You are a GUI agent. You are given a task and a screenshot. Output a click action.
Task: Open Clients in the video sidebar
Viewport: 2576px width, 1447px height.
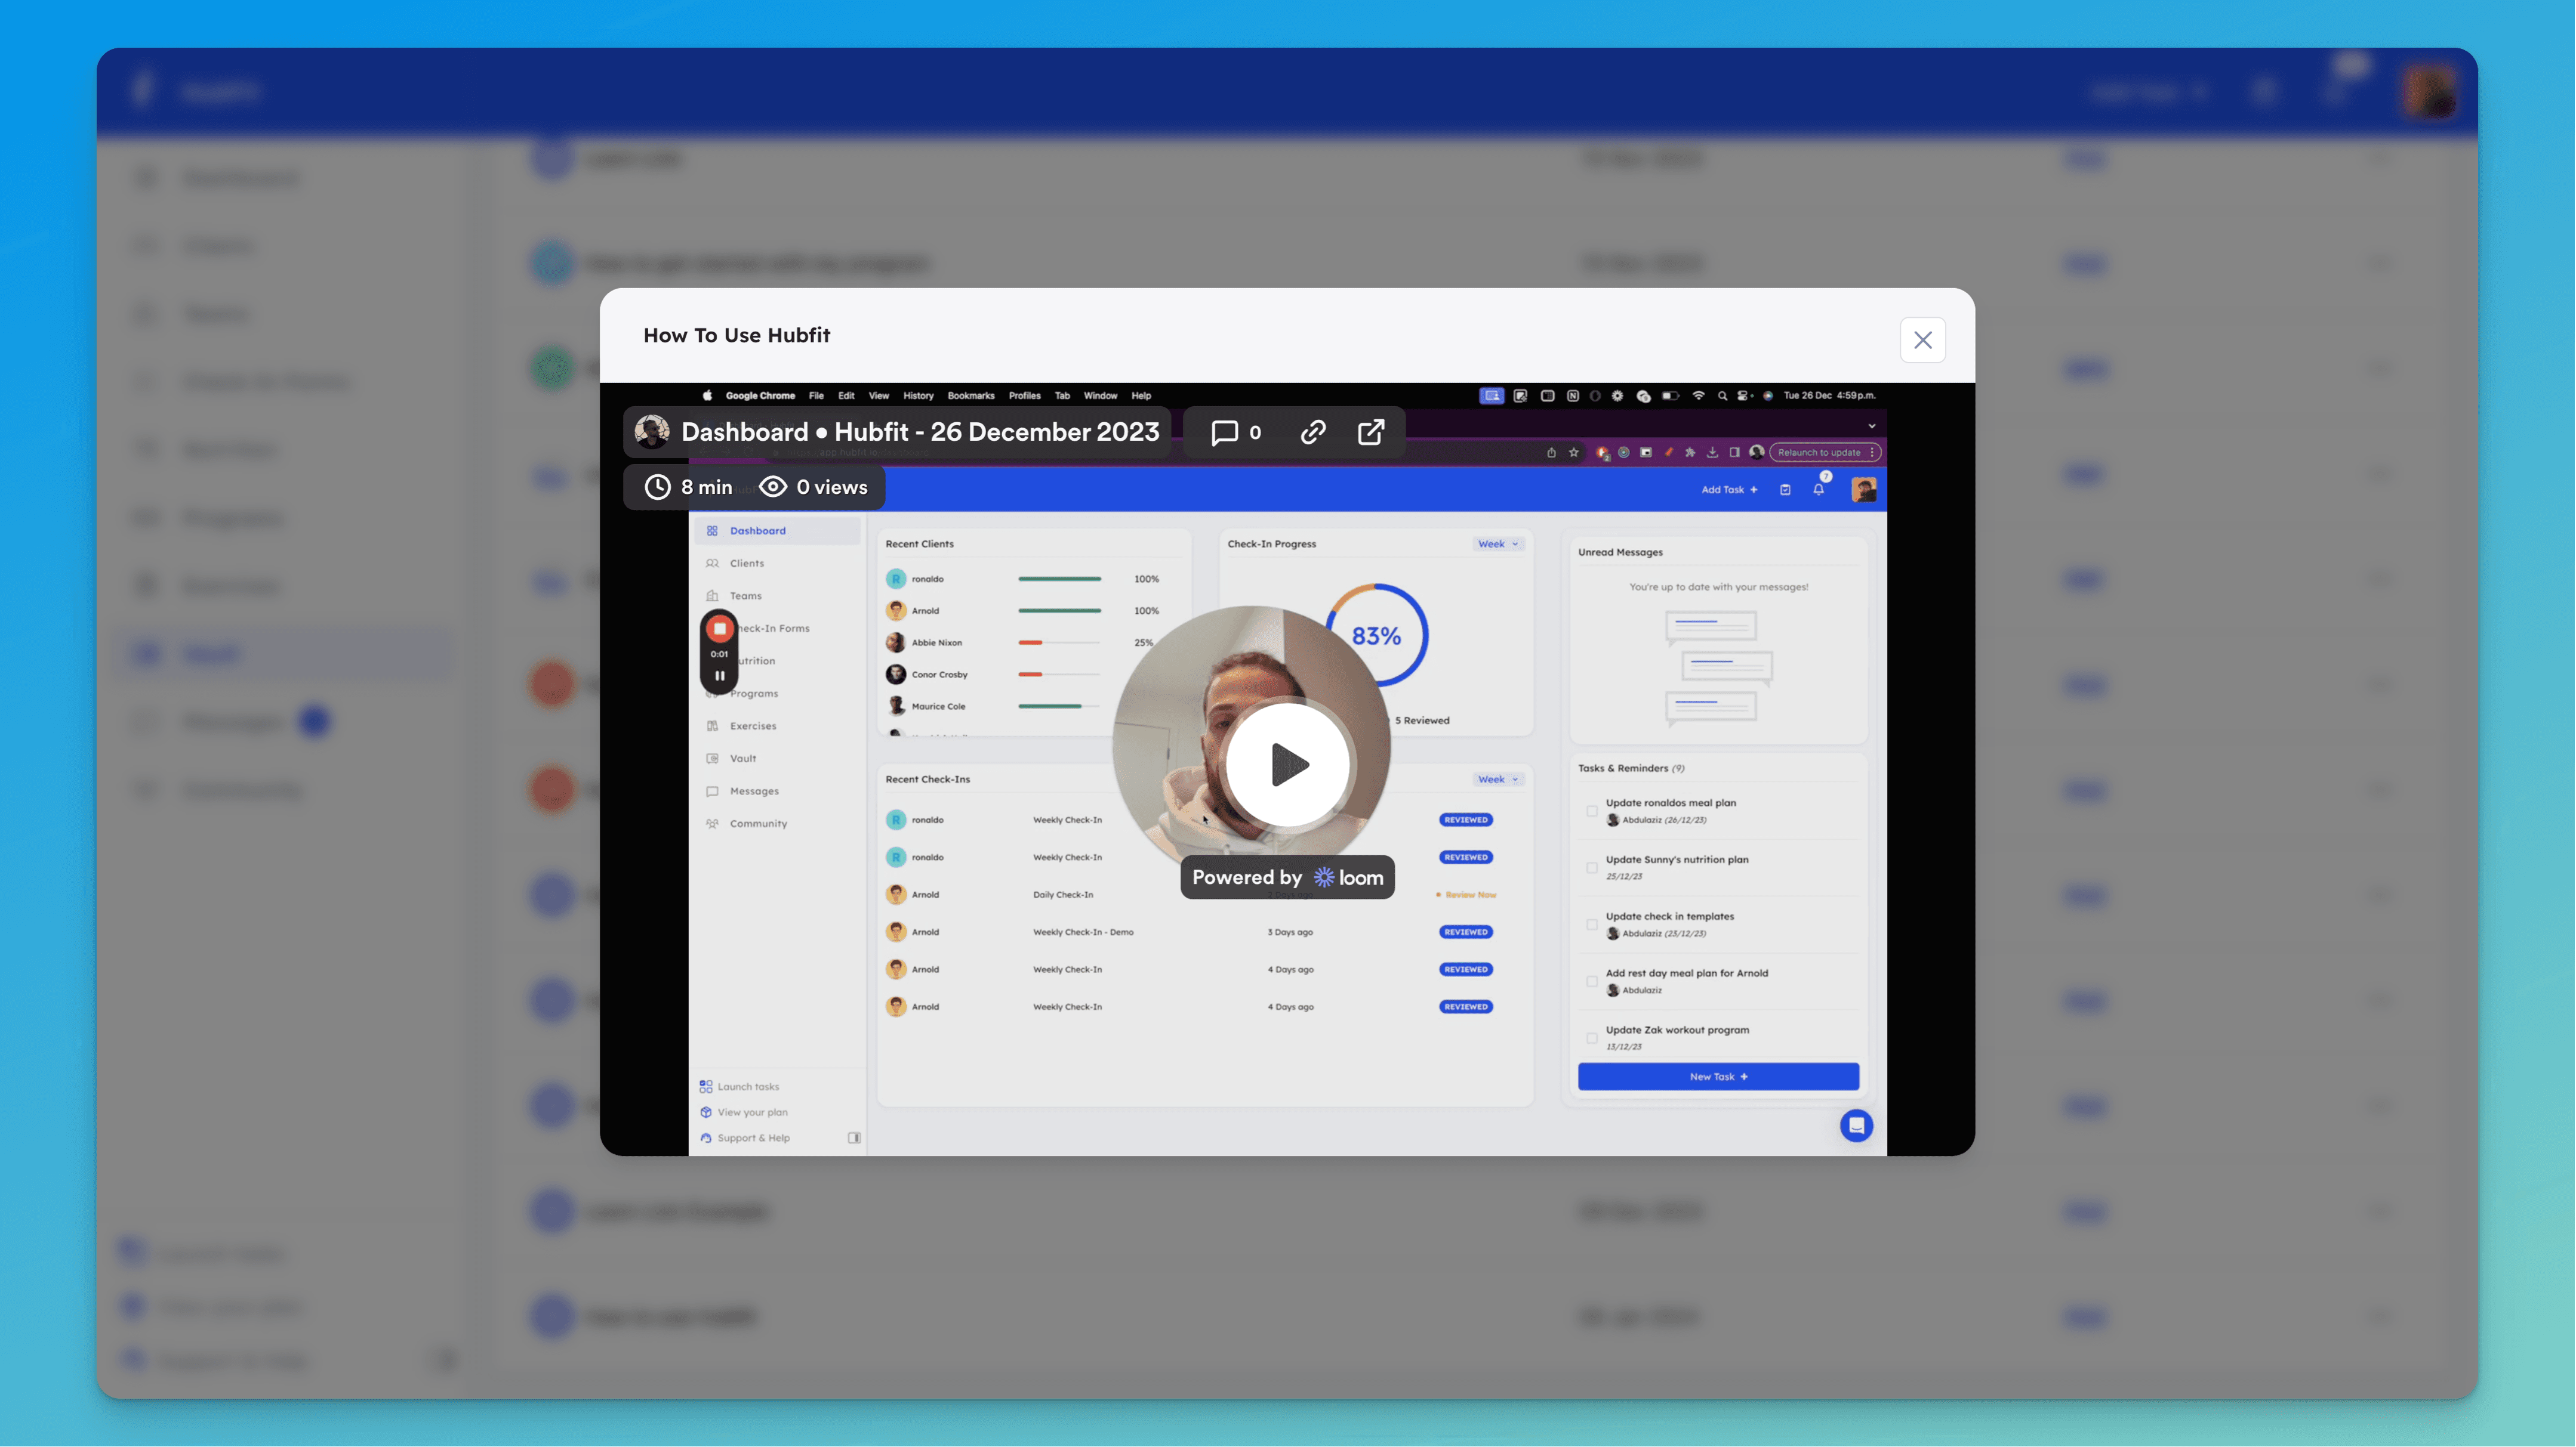point(746,564)
